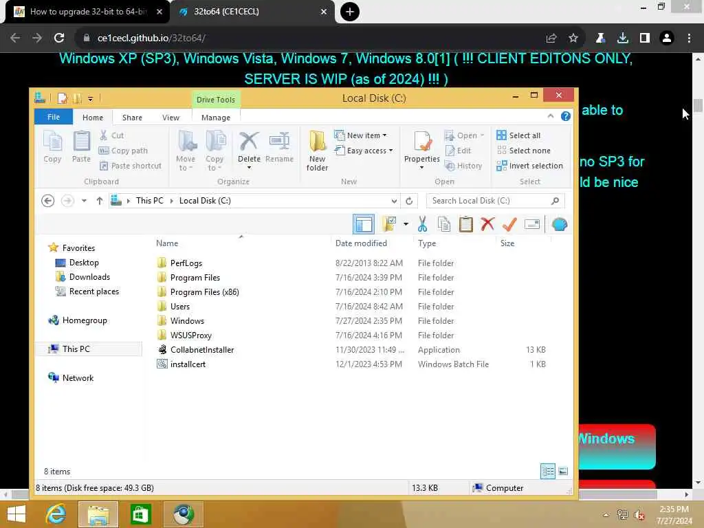704x528 pixels.
Task: Click the scissors cut toolbar icon
Action: [422, 224]
